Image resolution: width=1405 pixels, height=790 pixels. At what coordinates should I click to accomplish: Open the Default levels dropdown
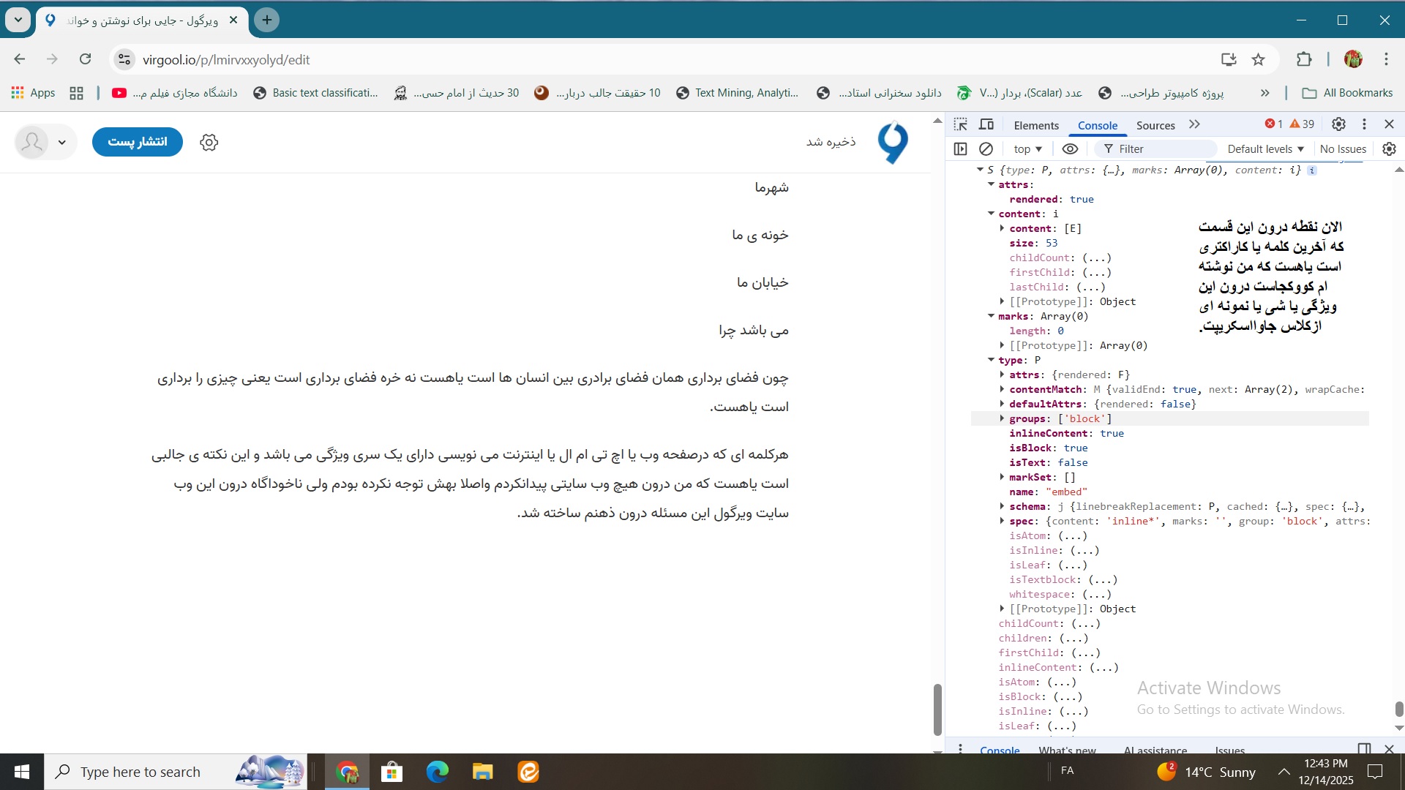coord(1265,148)
